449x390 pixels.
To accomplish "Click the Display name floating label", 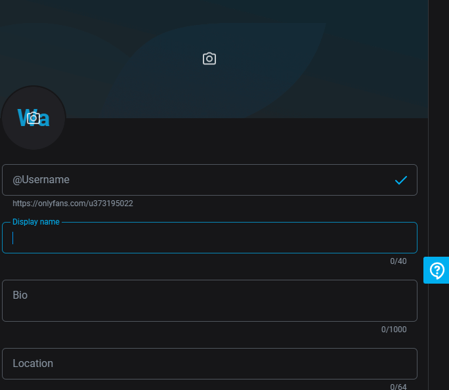I will [x=36, y=222].
